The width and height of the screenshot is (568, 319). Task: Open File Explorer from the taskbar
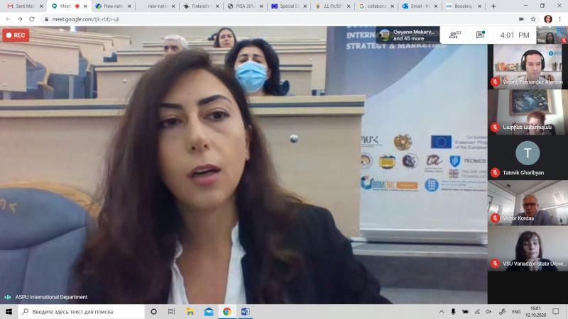click(190, 311)
